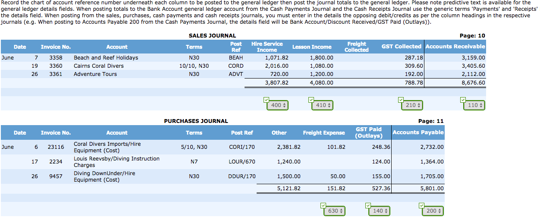Open the 210 dropdown under GST Collected
Viewport: 540px width, 217px height.
[x=412, y=105]
